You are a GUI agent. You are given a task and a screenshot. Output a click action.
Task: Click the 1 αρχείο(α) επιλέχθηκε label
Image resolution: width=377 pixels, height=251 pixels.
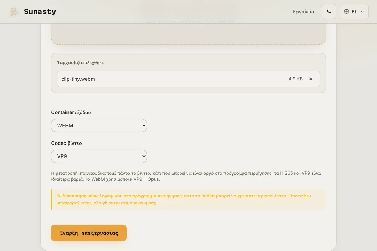[x=80, y=62]
